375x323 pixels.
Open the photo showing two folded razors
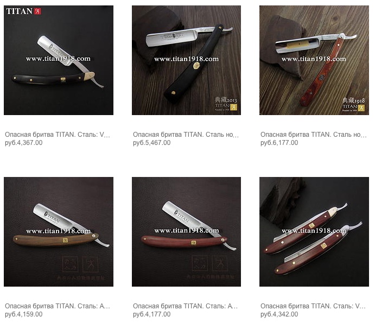[314, 232]
